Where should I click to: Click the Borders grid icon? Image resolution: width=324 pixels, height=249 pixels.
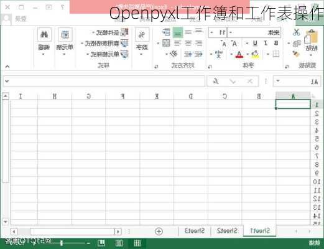[276, 54]
